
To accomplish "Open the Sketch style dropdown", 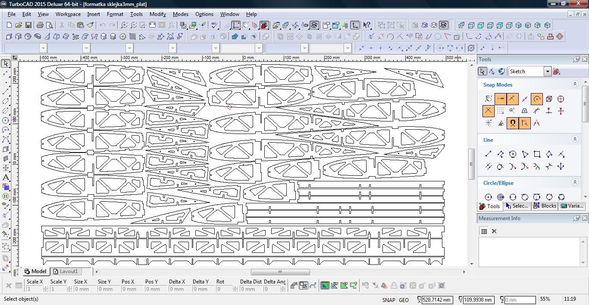I will 547,72.
